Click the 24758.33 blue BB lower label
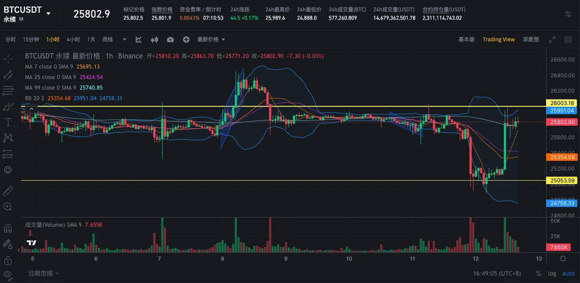The width and height of the screenshot is (580, 283). click(562, 204)
